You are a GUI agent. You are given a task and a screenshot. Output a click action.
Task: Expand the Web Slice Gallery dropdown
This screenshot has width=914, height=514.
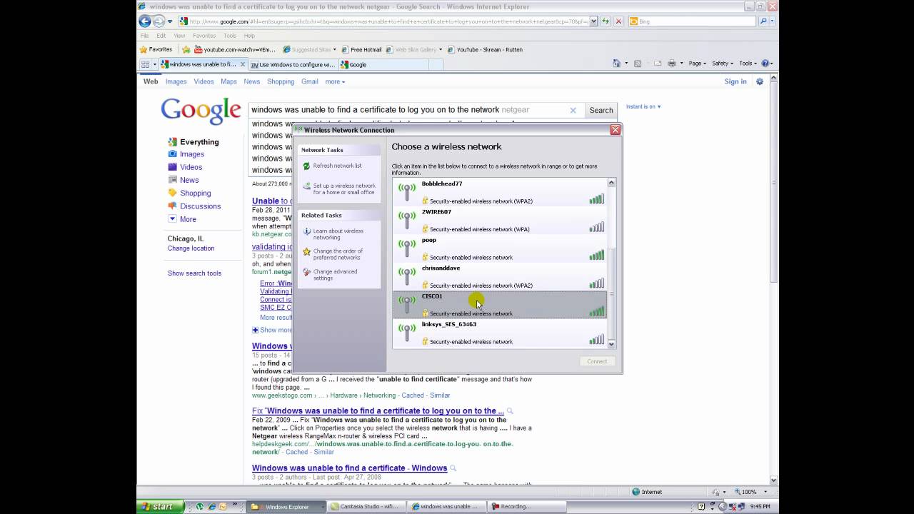(441, 50)
